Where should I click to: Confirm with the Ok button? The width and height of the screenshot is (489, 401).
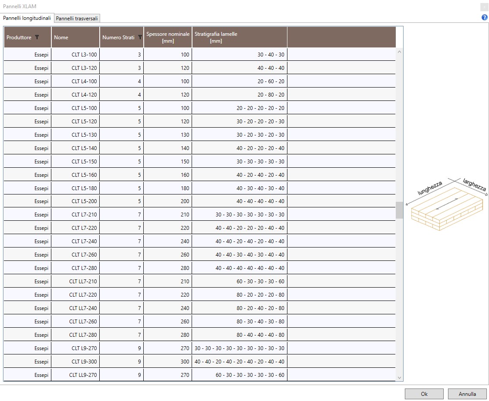424,394
